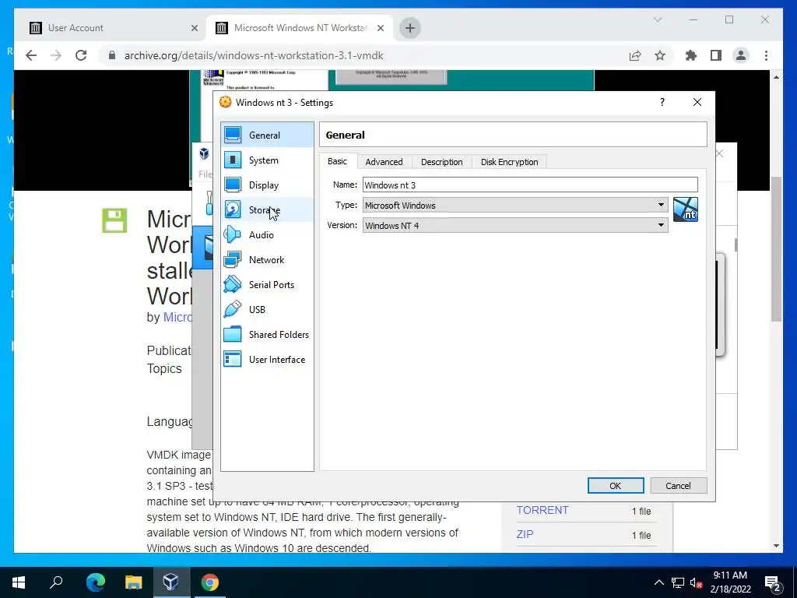Screen dimensions: 797x598
Task: Expand the Type dropdown
Action: pos(661,205)
